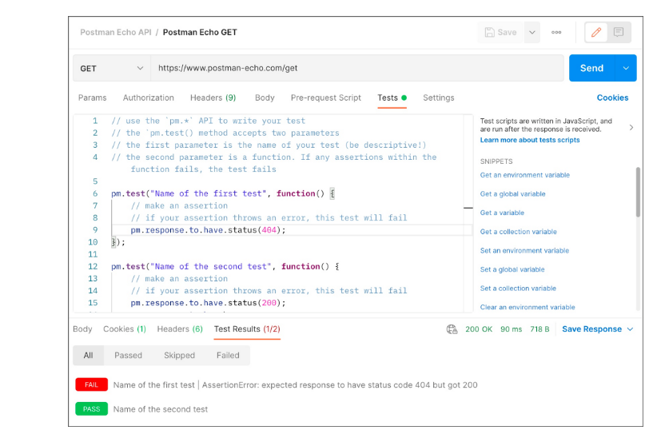Filter test results by Skipped
This screenshot has height=438, width=653.
pyautogui.click(x=179, y=356)
